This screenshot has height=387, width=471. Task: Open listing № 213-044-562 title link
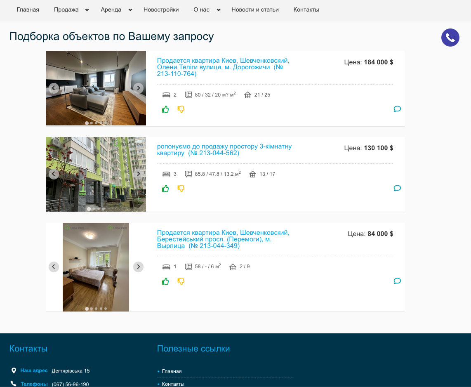[x=224, y=150]
